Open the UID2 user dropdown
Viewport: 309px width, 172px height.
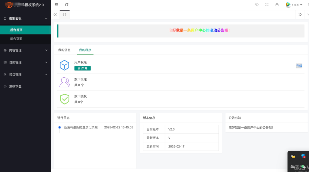click(294, 5)
